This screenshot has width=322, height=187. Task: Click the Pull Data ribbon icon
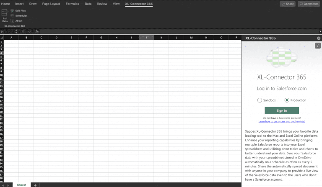click(5, 15)
